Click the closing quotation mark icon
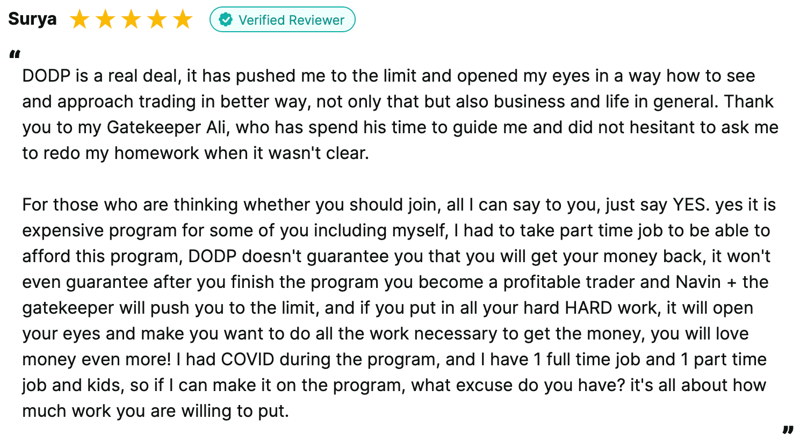Image resolution: width=807 pixels, height=448 pixels. [788, 430]
